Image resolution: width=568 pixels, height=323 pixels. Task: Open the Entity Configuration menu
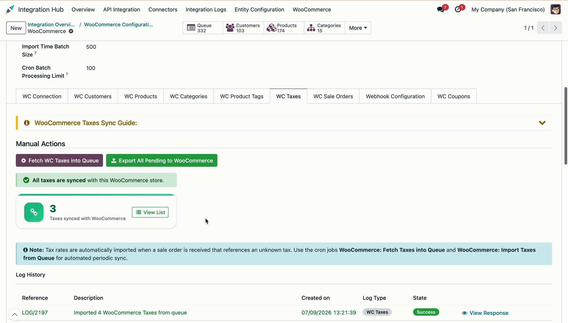(259, 9)
